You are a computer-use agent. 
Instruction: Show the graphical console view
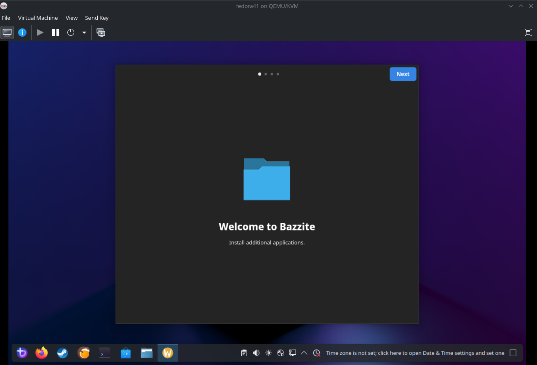(x=7, y=32)
